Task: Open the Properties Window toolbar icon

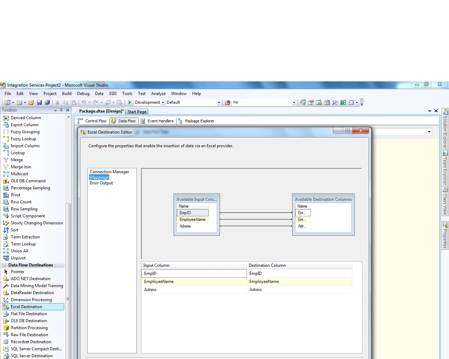Action: pos(311,102)
